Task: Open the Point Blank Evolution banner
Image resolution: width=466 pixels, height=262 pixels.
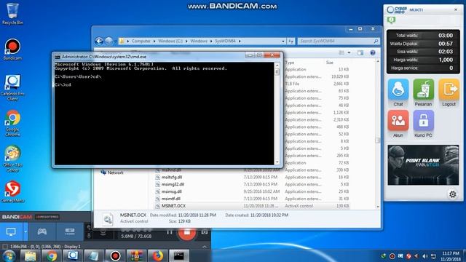Action: pos(423,165)
